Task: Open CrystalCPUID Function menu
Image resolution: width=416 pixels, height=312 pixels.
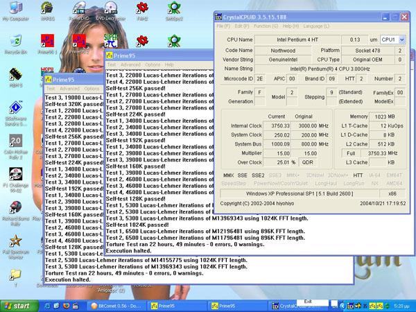Action: point(266,26)
